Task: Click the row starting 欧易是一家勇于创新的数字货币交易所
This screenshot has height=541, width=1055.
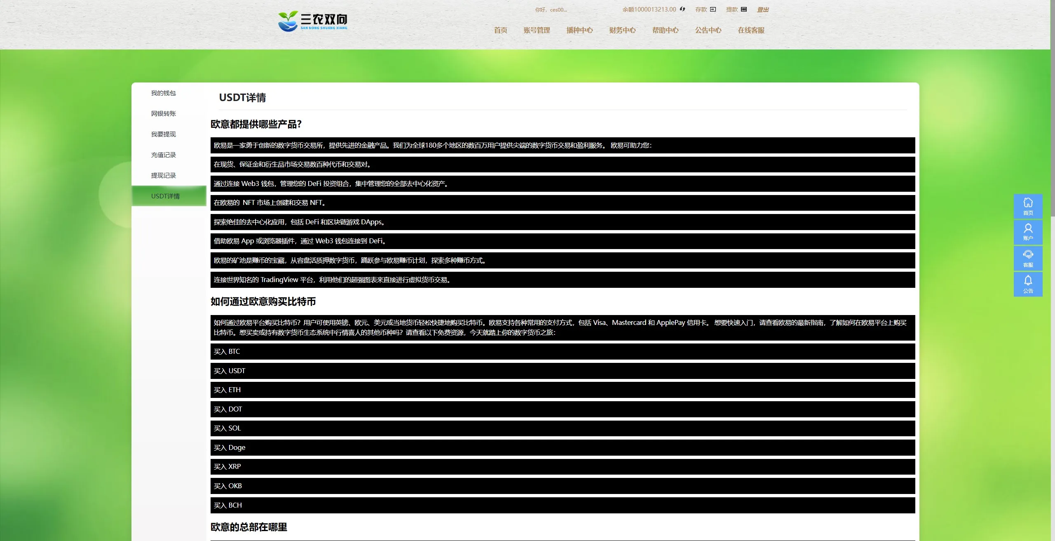Action: [x=563, y=145]
